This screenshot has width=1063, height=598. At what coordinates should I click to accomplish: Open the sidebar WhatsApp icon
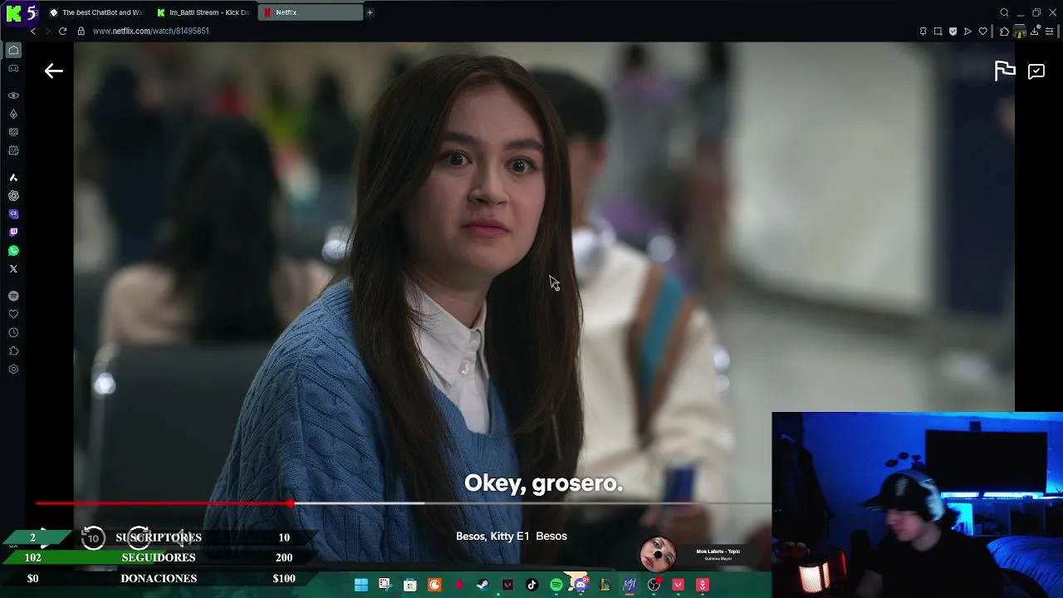tap(13, 250)
